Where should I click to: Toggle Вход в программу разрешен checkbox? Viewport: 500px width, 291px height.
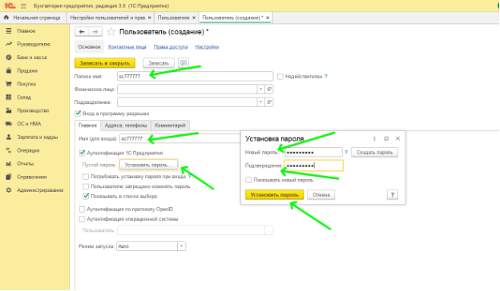pyautogui.click(x=78, y=114)
